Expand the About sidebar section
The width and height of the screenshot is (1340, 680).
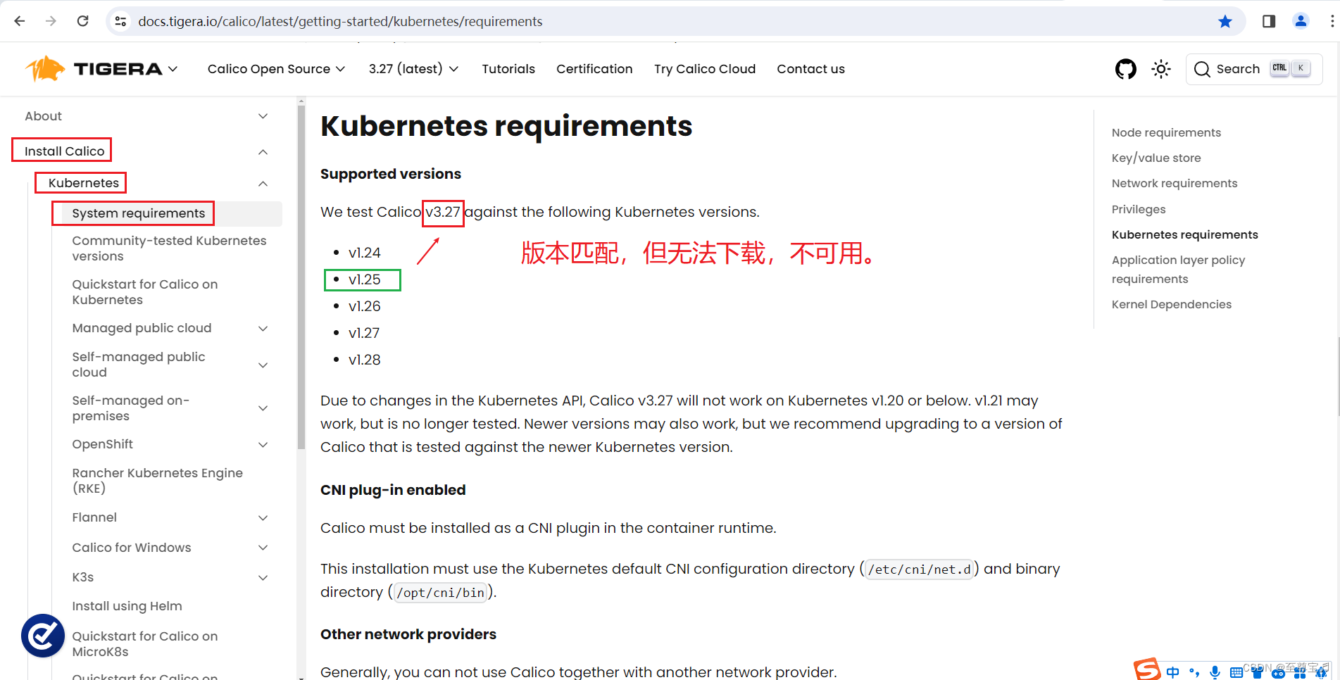pyautogui.click(x=263, y=116)
